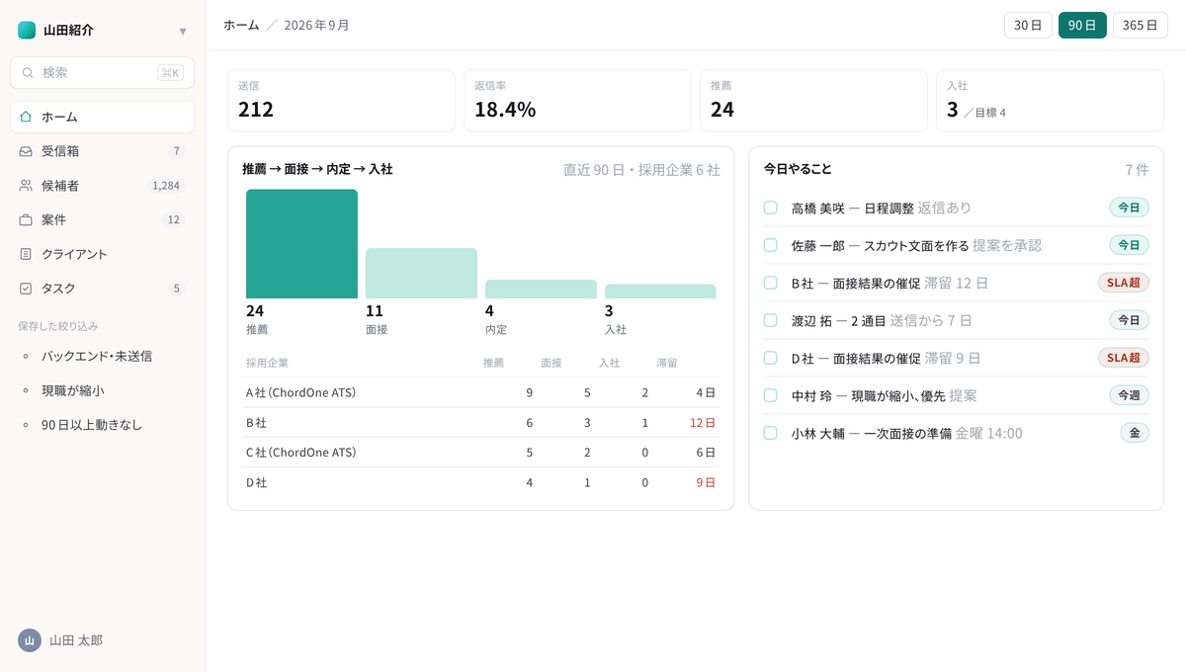Click the home icon in sidebar

pos(26,117)
